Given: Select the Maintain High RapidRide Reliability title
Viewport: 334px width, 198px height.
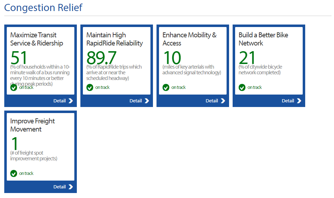Looking at the screenshot, I should [x=114, y=39].
